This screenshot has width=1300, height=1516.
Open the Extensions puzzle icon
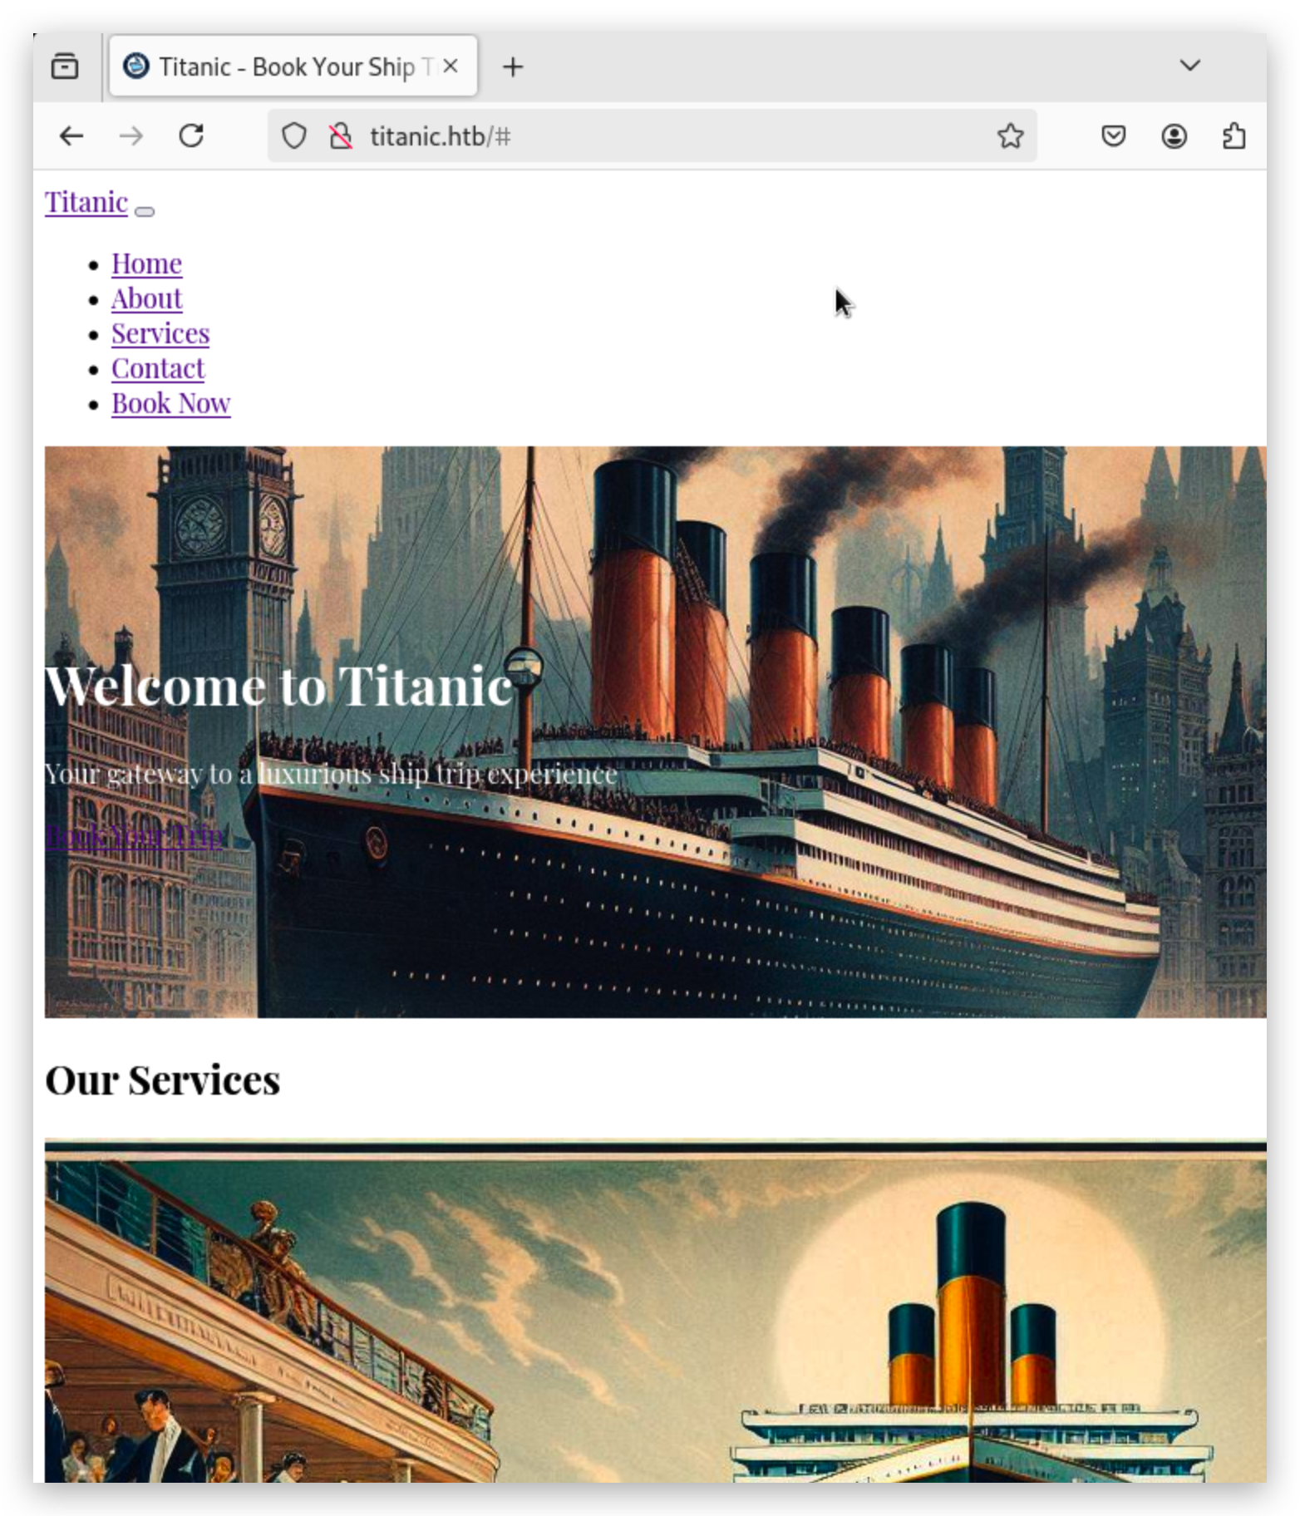click(1234, 136)
